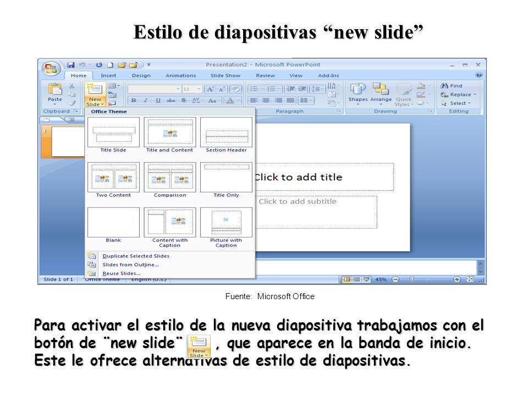
Task: Copy selection icon in Clipboard group
Action: coord(71,95)
